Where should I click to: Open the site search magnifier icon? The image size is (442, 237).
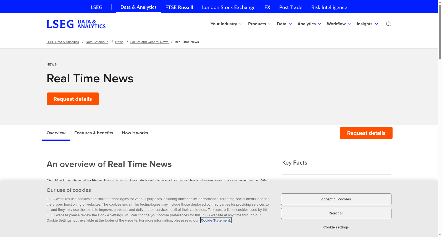click(x=388, y=24)
